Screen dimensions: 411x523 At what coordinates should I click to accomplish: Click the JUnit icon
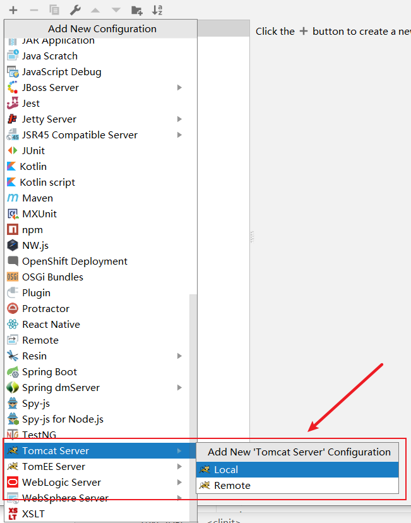pyautogui.click(x=13, y=150)
